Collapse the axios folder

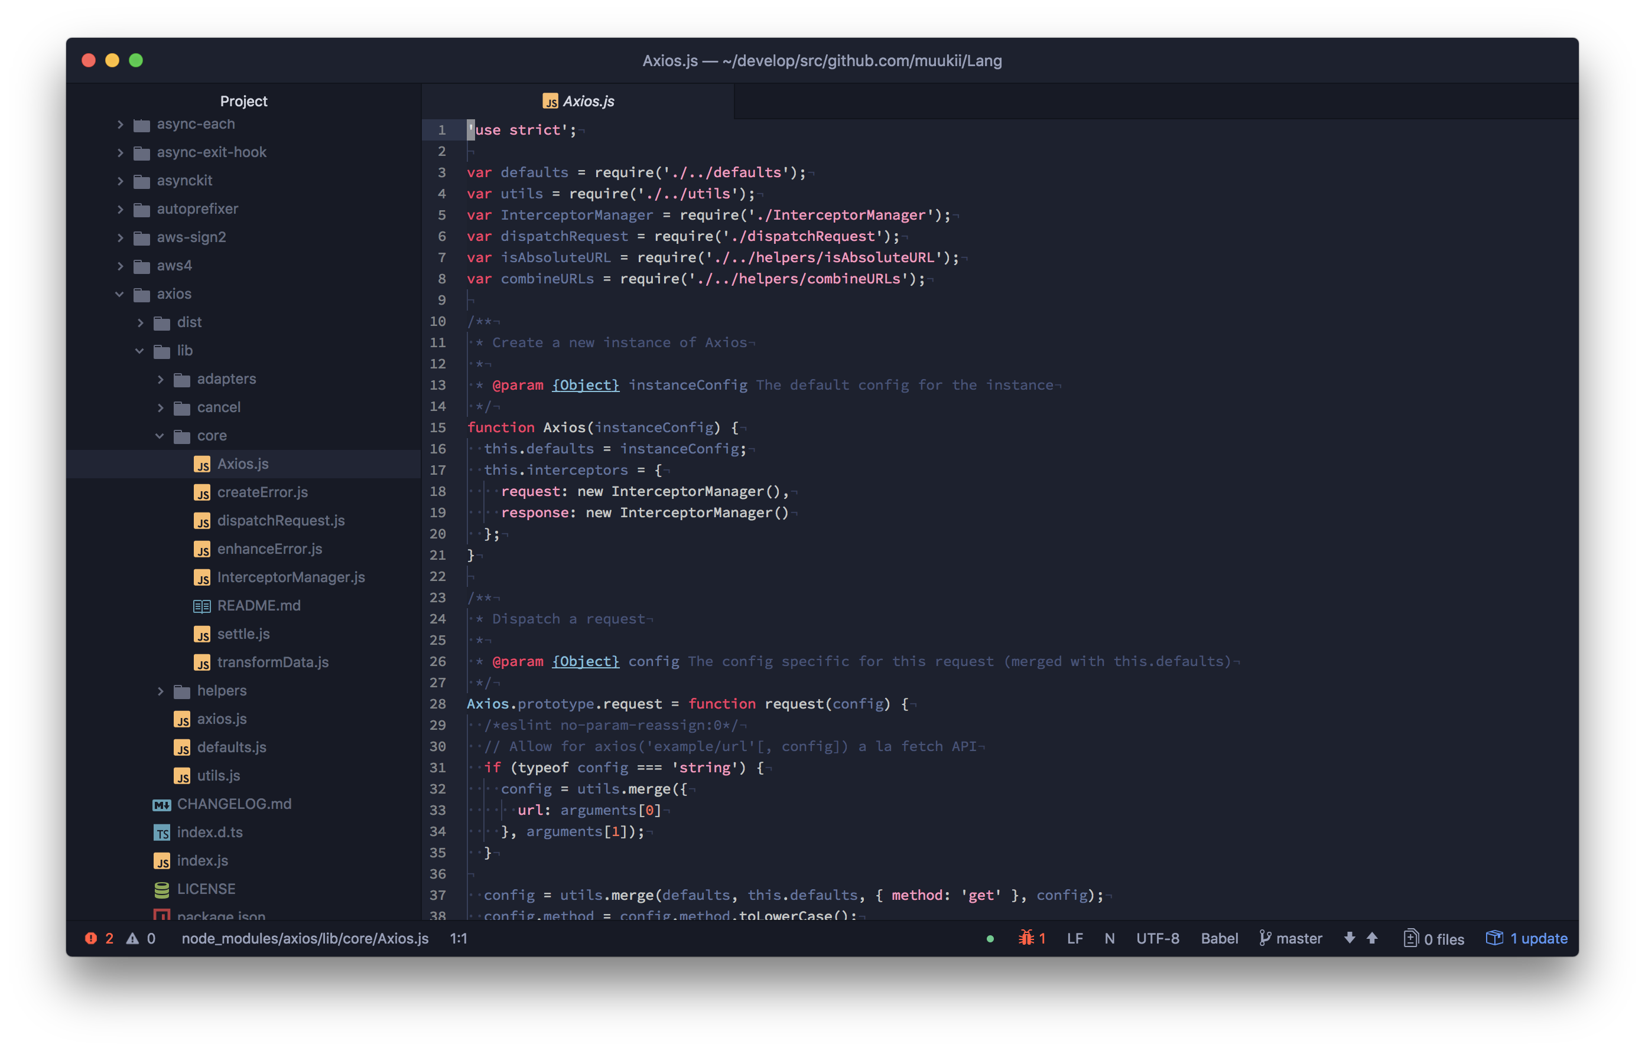(119, 294)
